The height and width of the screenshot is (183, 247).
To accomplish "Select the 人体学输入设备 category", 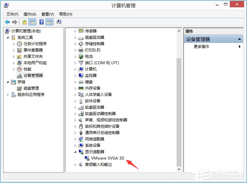I will [x=98, y=95].
